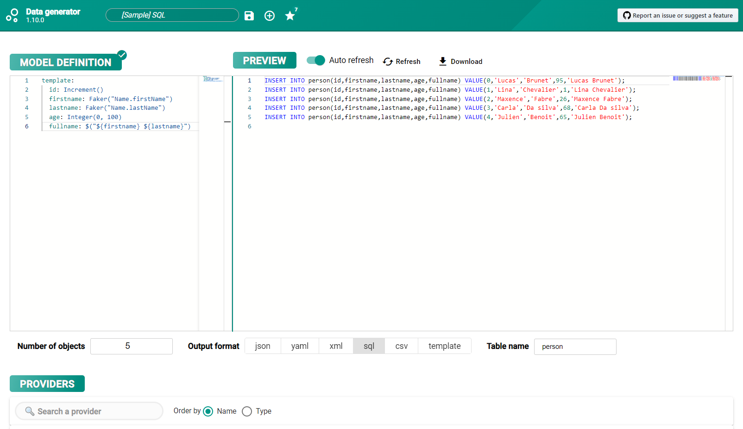Click the 'Order by' label
This screenshot has width=743, height=429.
click(187, 411)
